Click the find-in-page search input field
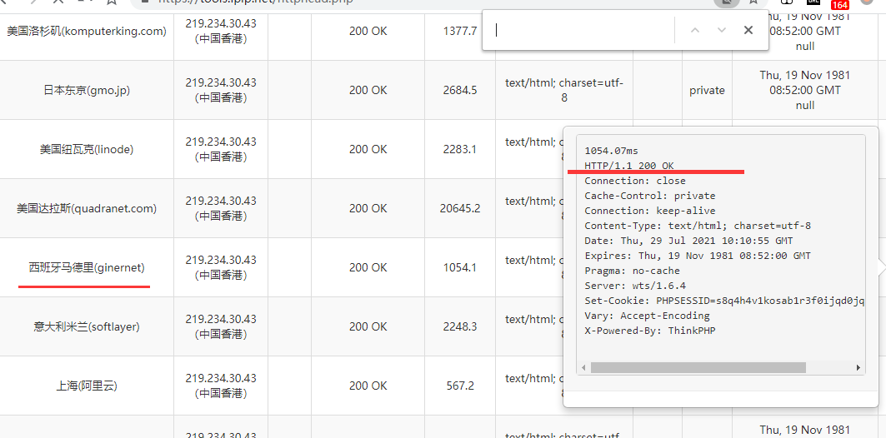 (x=582, y=31)
